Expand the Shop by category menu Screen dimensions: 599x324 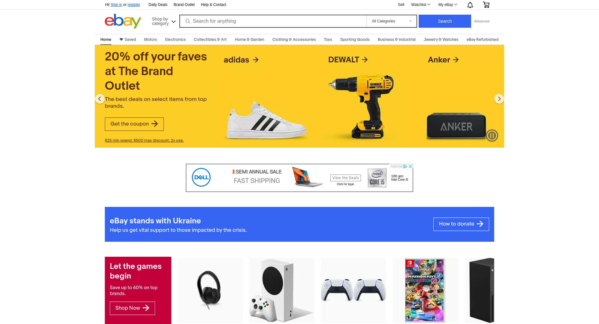pyautogui.click(x=164, y=21)
